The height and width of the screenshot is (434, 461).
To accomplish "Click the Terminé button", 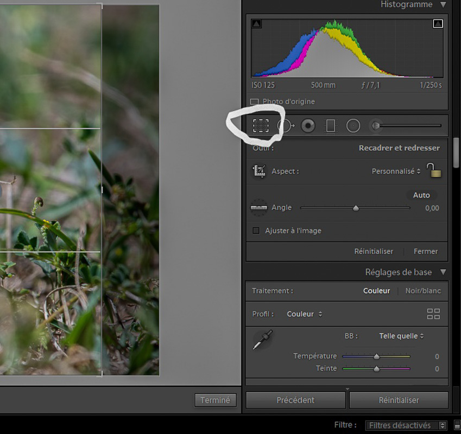I will pos(215,400).
